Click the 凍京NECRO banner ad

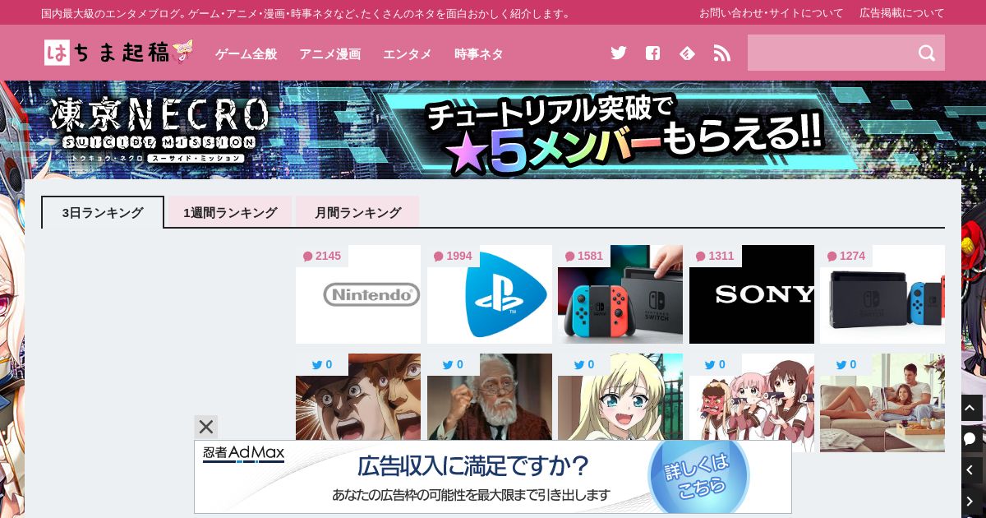pos(493,130)
